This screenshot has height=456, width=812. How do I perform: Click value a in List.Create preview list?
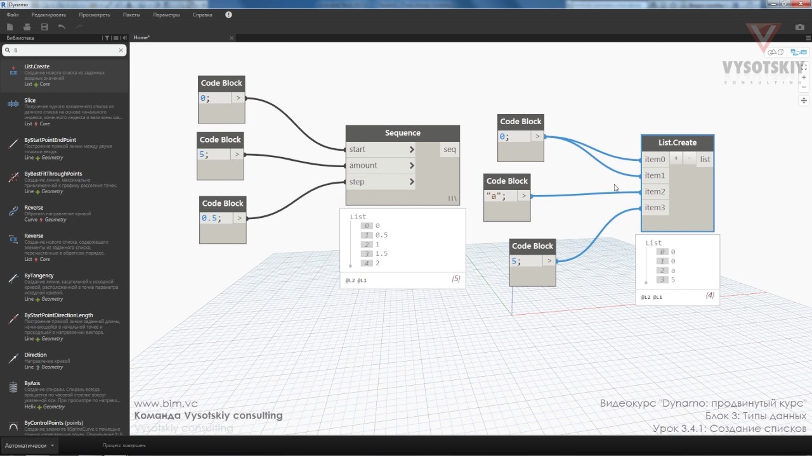673,270
